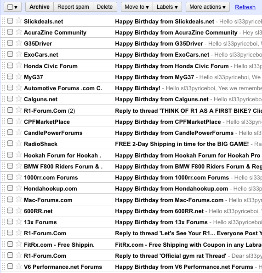Screen dimensions: 262x273
Task: Star the R1-Forum.Com (2) conversation
Action: point(18,110)
